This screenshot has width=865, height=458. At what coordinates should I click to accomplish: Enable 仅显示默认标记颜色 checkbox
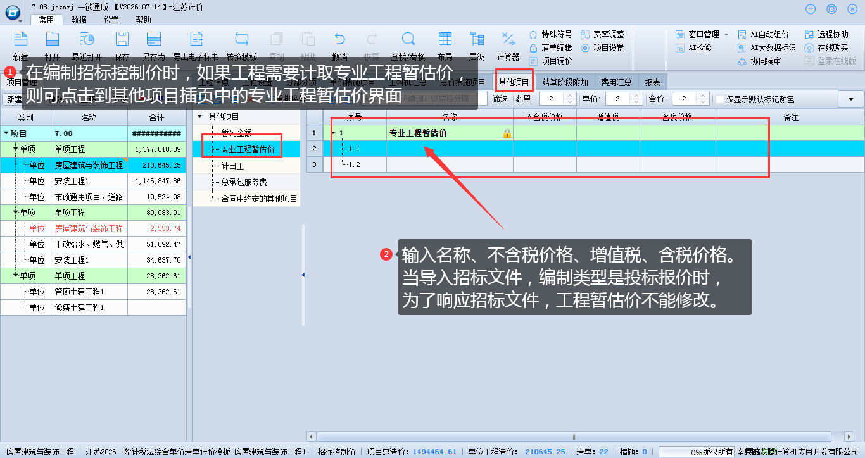pos(719,99)
